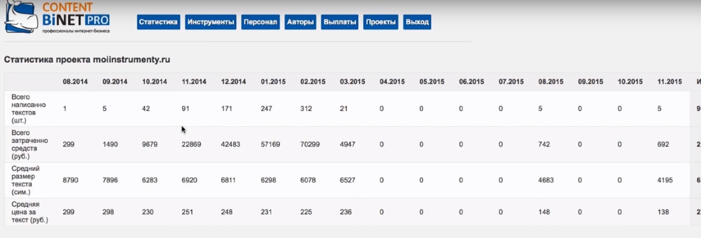
Task: Select the funds-spent value 742
Action: click(x=544, y=144)
